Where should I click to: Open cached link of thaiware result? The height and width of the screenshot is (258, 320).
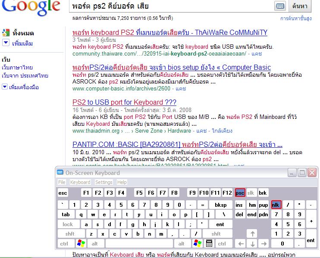point(257,54)
